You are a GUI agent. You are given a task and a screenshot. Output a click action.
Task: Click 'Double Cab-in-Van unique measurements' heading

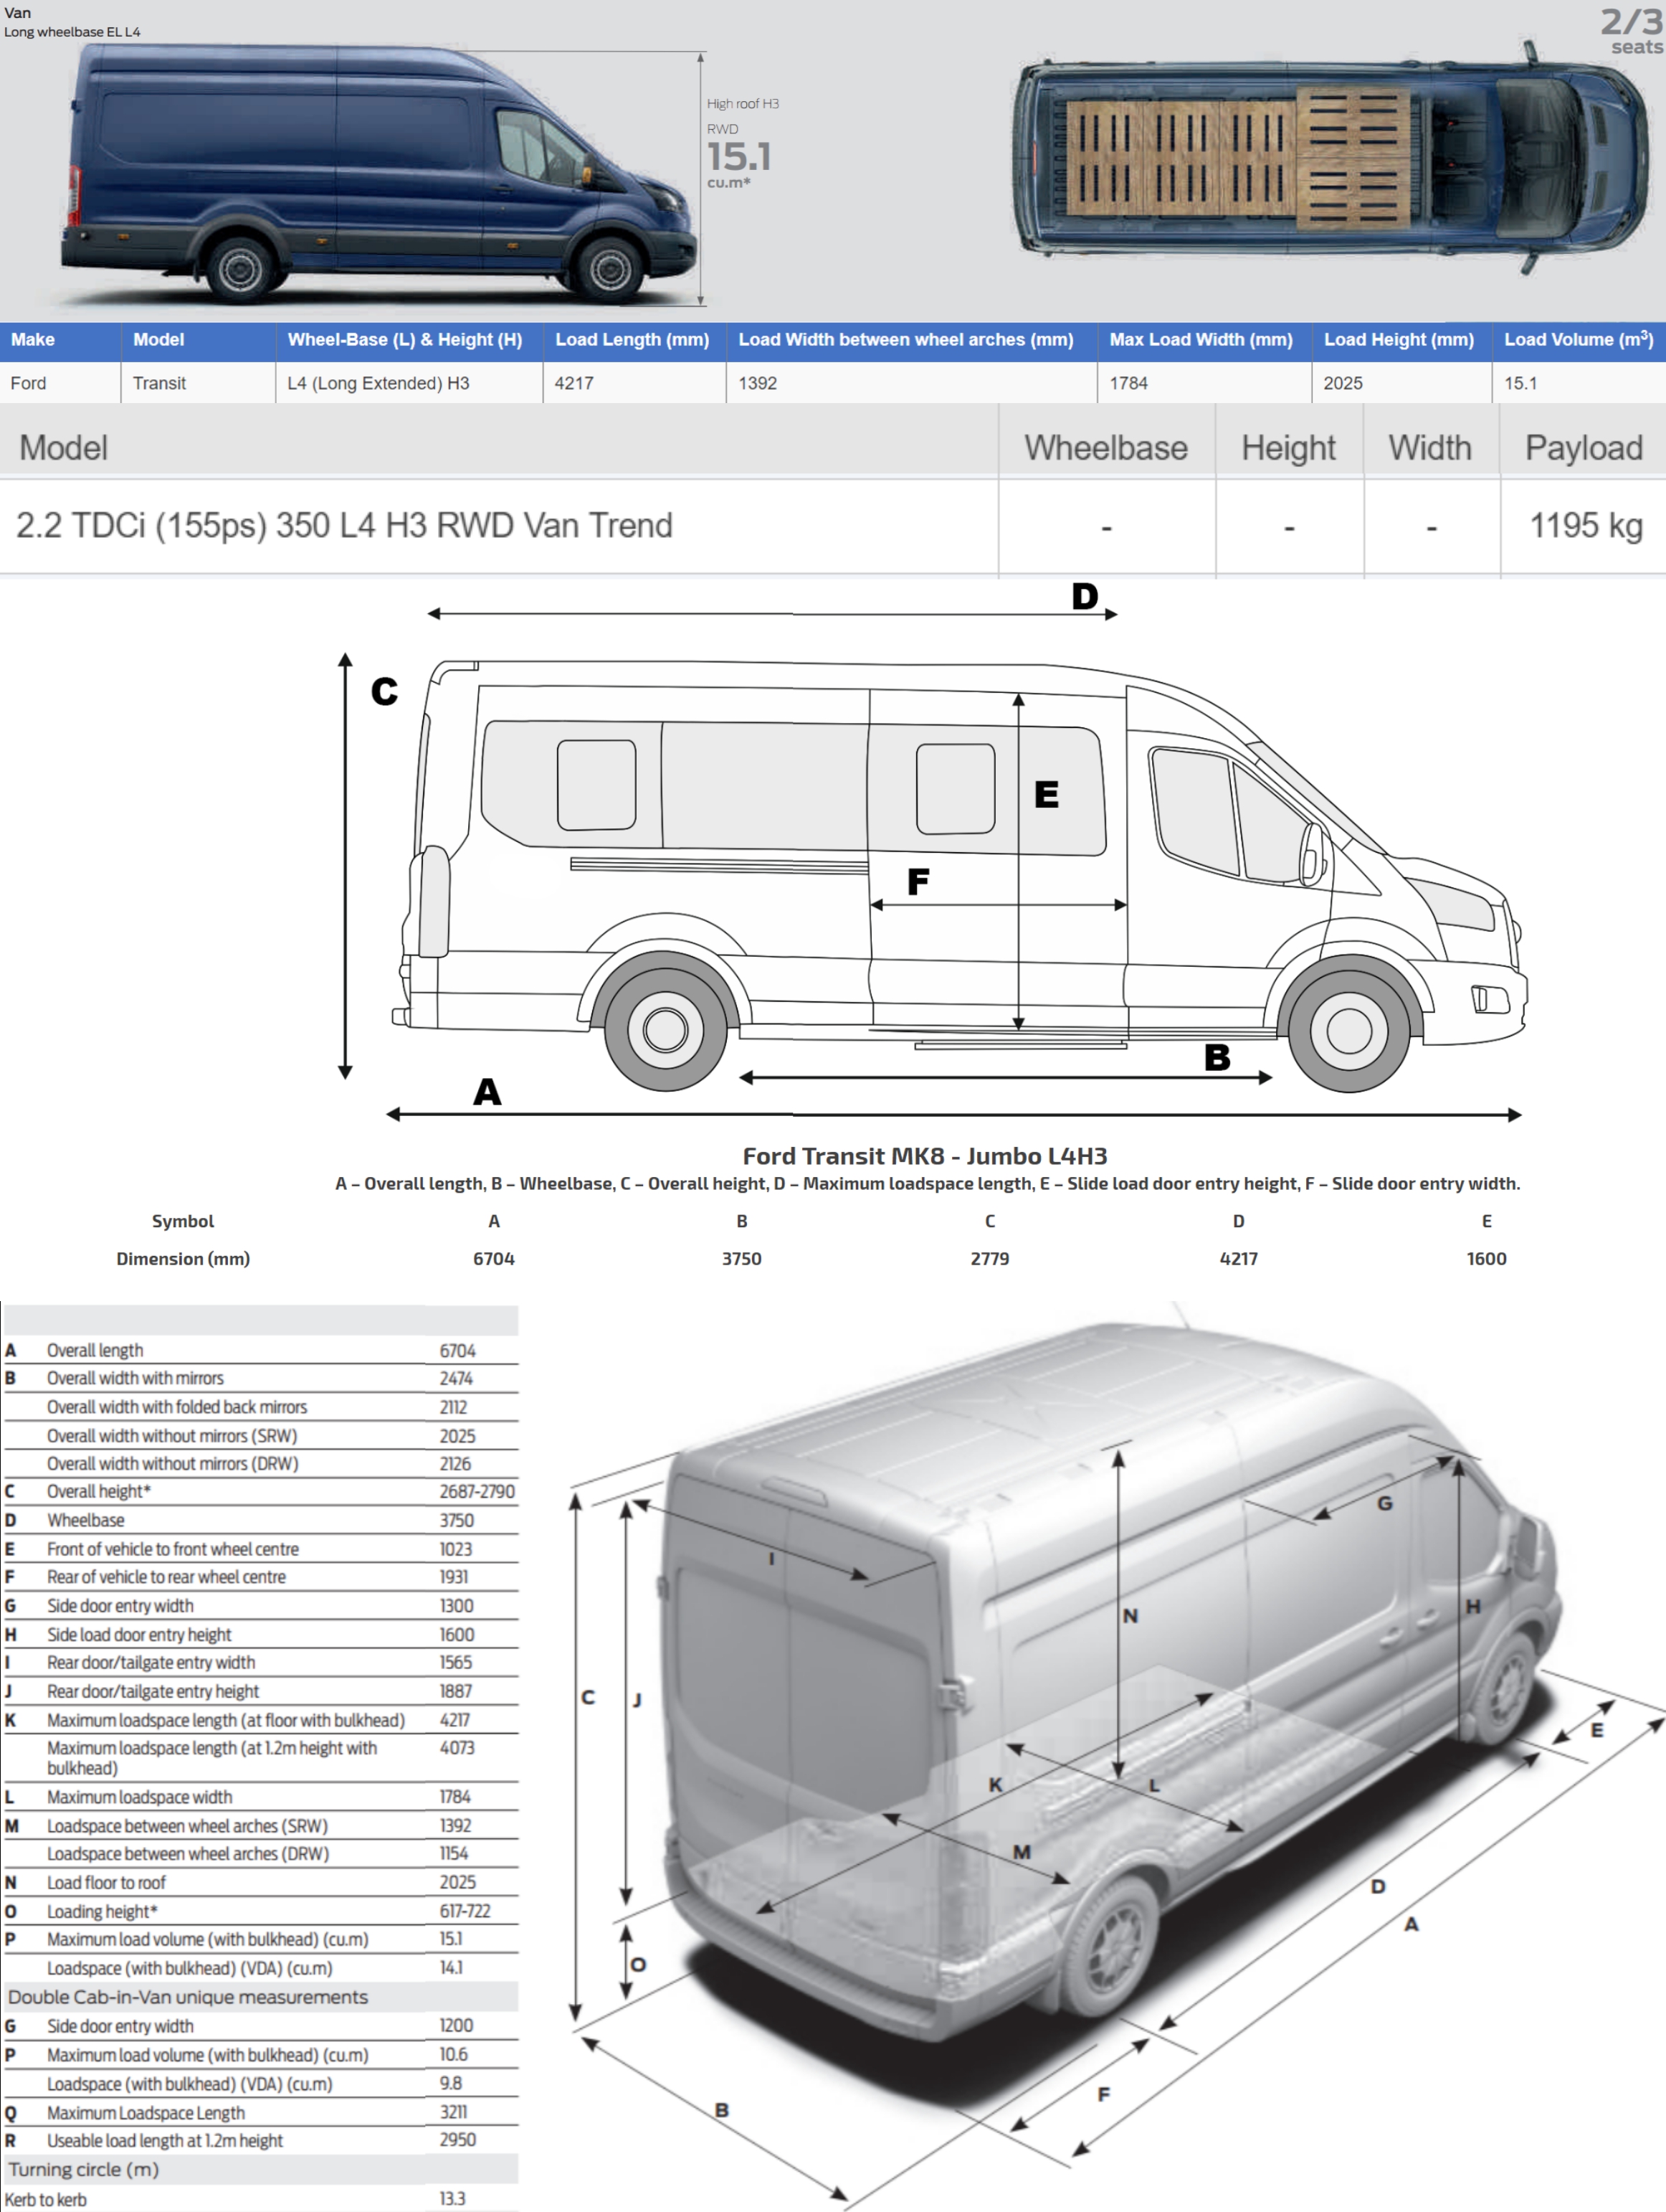(188, 1997)
